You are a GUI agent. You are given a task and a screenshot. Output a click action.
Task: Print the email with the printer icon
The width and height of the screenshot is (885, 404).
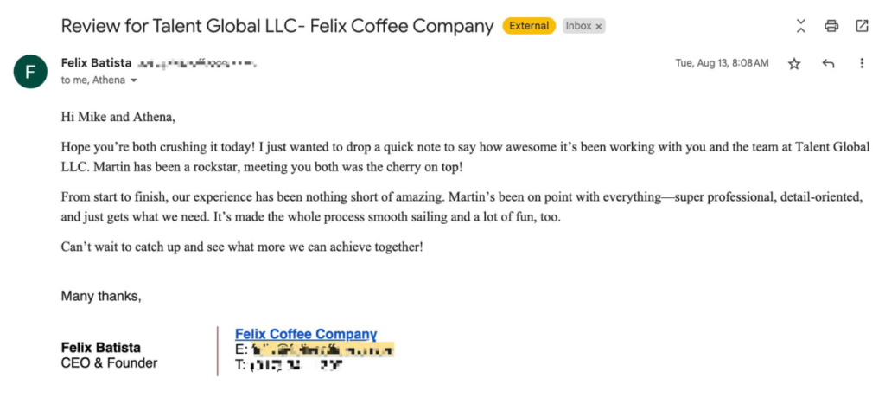pos(831,26)
